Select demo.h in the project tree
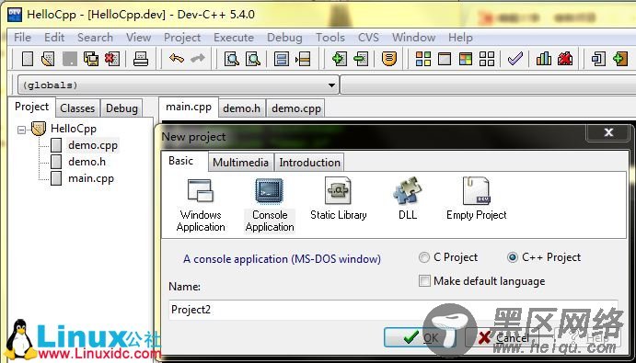 click(87, 162)
